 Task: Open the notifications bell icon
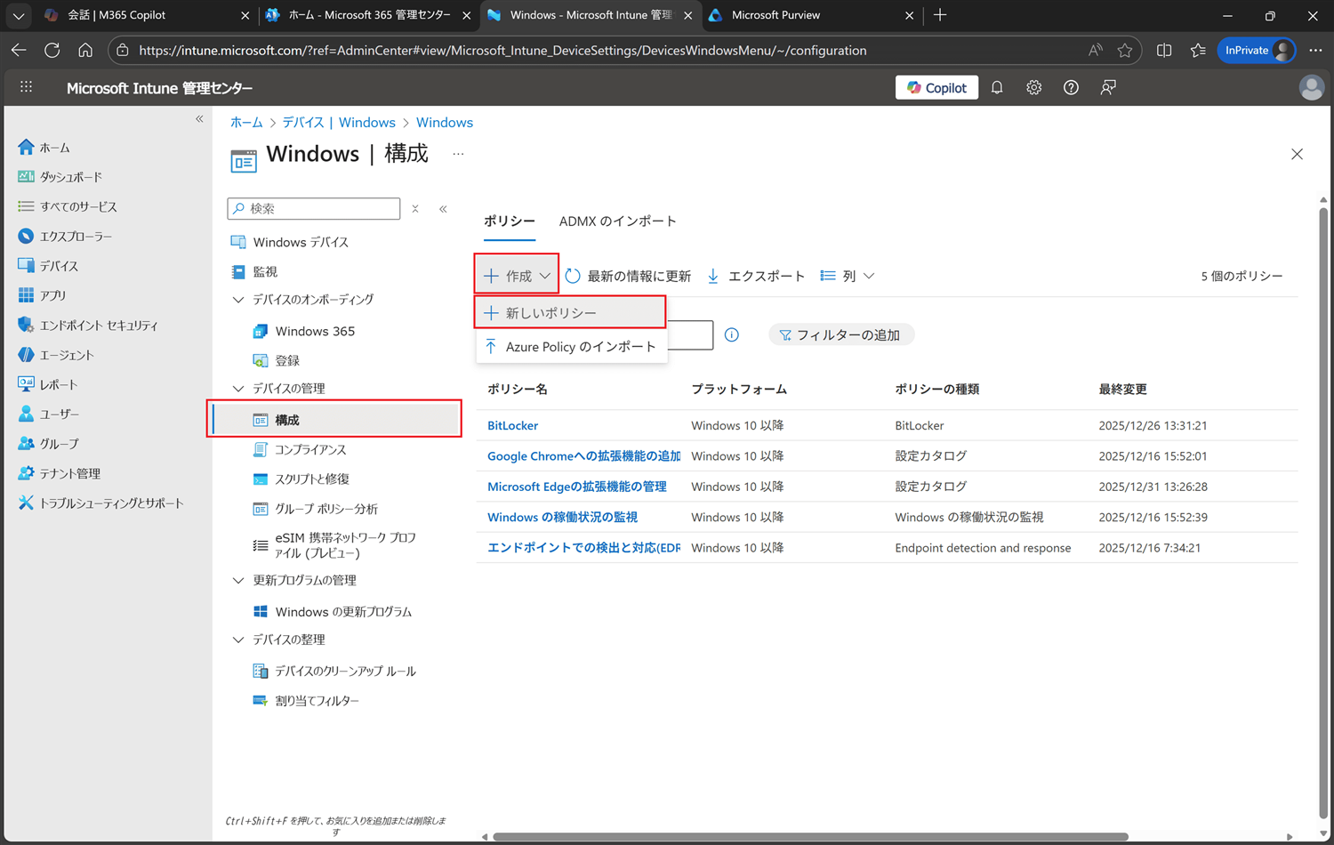coord(997,87)
